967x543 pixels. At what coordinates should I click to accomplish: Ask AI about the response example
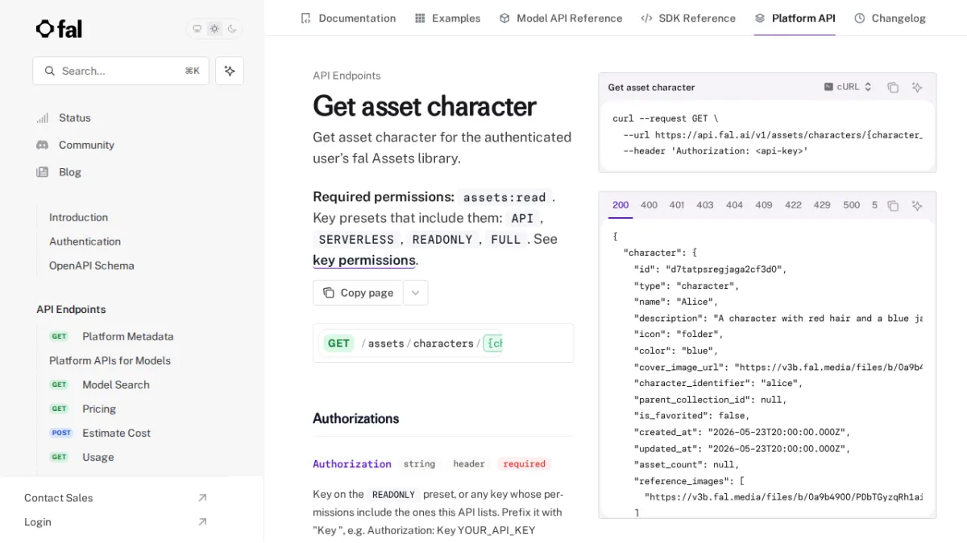[x=917, y=206]
